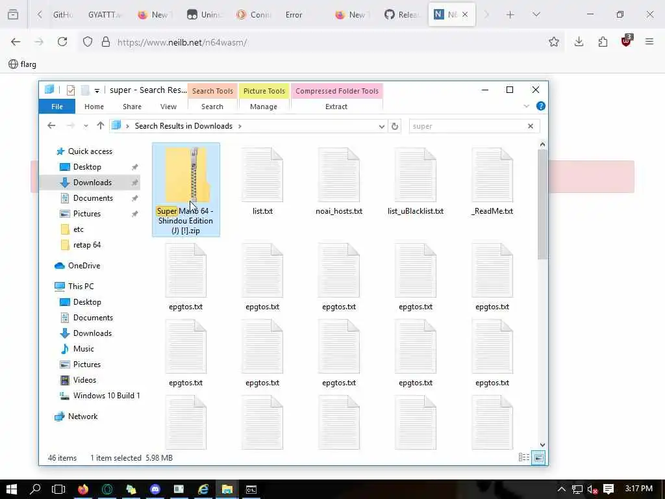This screenshot has height=499, width=665.
Task: Go back in File Explorer
Action: (x=51, y=125)
